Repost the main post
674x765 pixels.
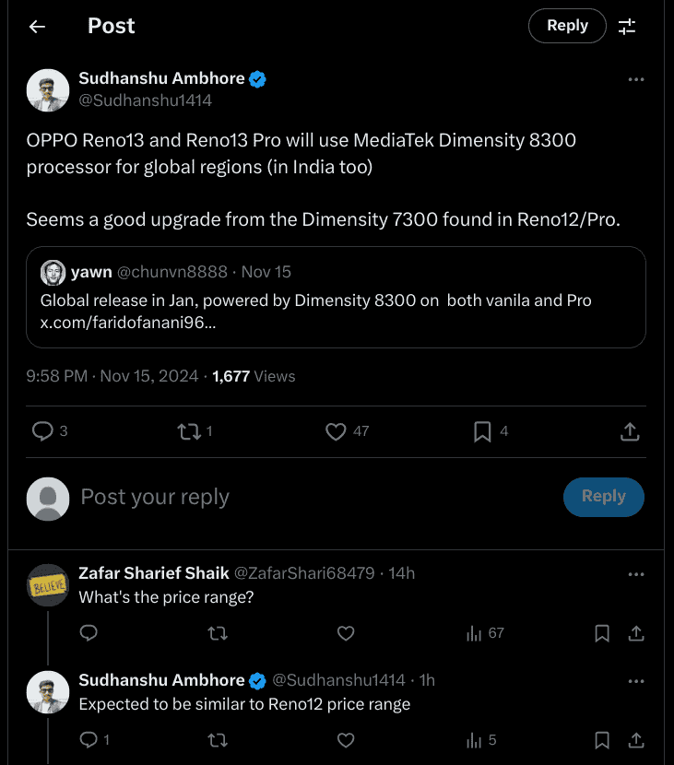(189, 430)
